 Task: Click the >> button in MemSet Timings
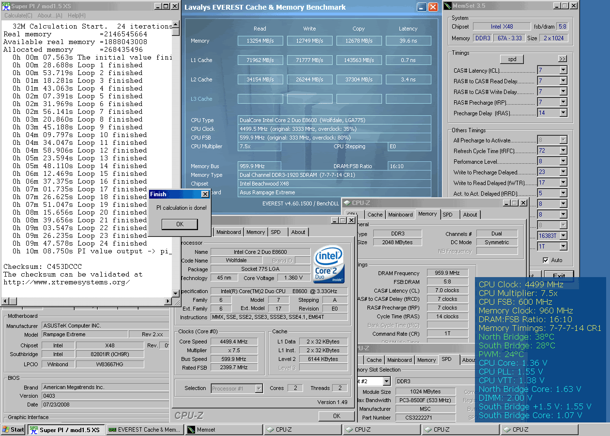[x=562, y=59]
